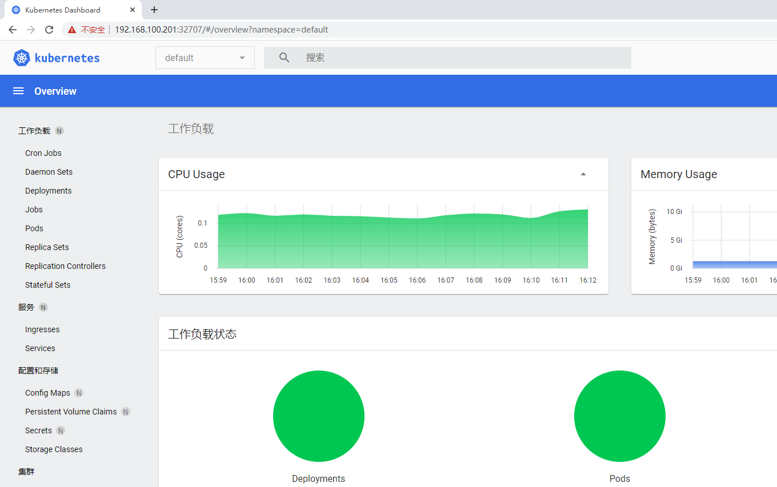Click the 不安全 security label in address bar
The image size is (777, 487).
coord(93,30)
